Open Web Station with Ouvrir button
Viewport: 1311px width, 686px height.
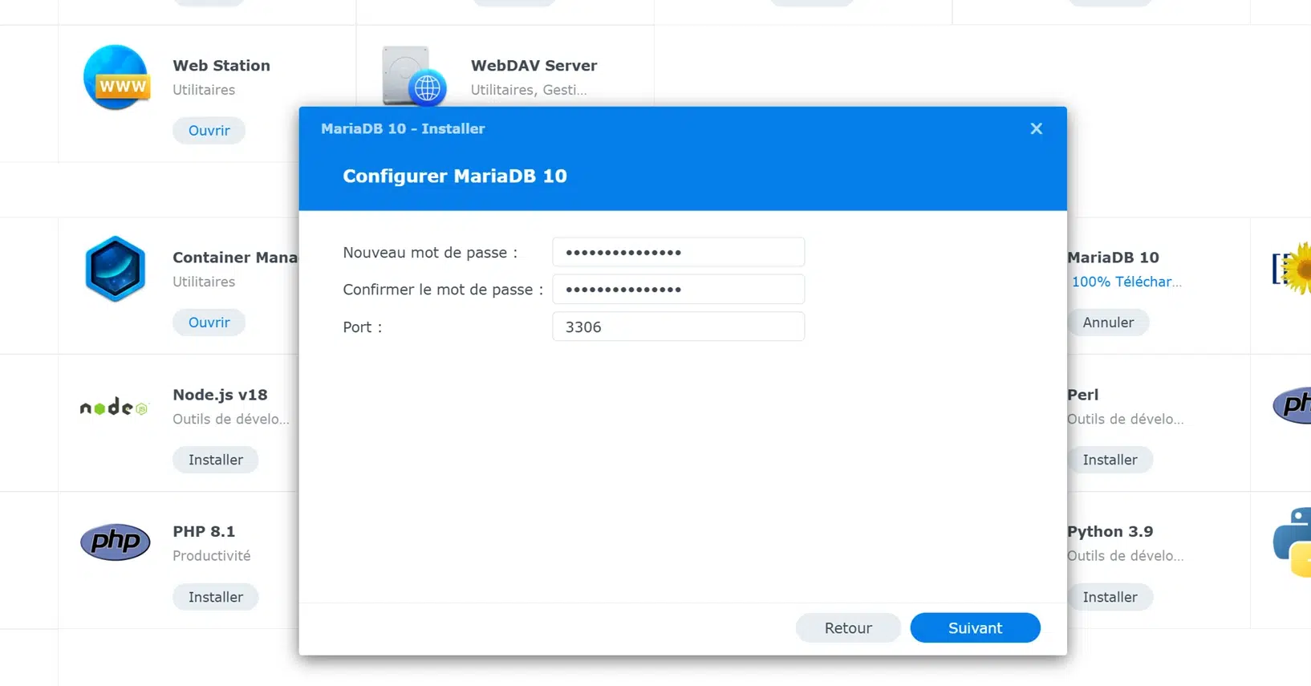(209, 130)
